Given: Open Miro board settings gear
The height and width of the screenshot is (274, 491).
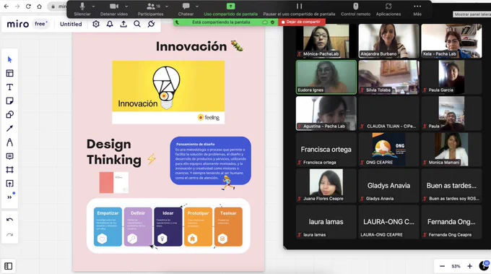Looking at the screenshot, I should point(96,24).
